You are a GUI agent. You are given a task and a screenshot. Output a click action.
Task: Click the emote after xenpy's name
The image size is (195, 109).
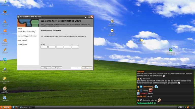click(151, 90)
